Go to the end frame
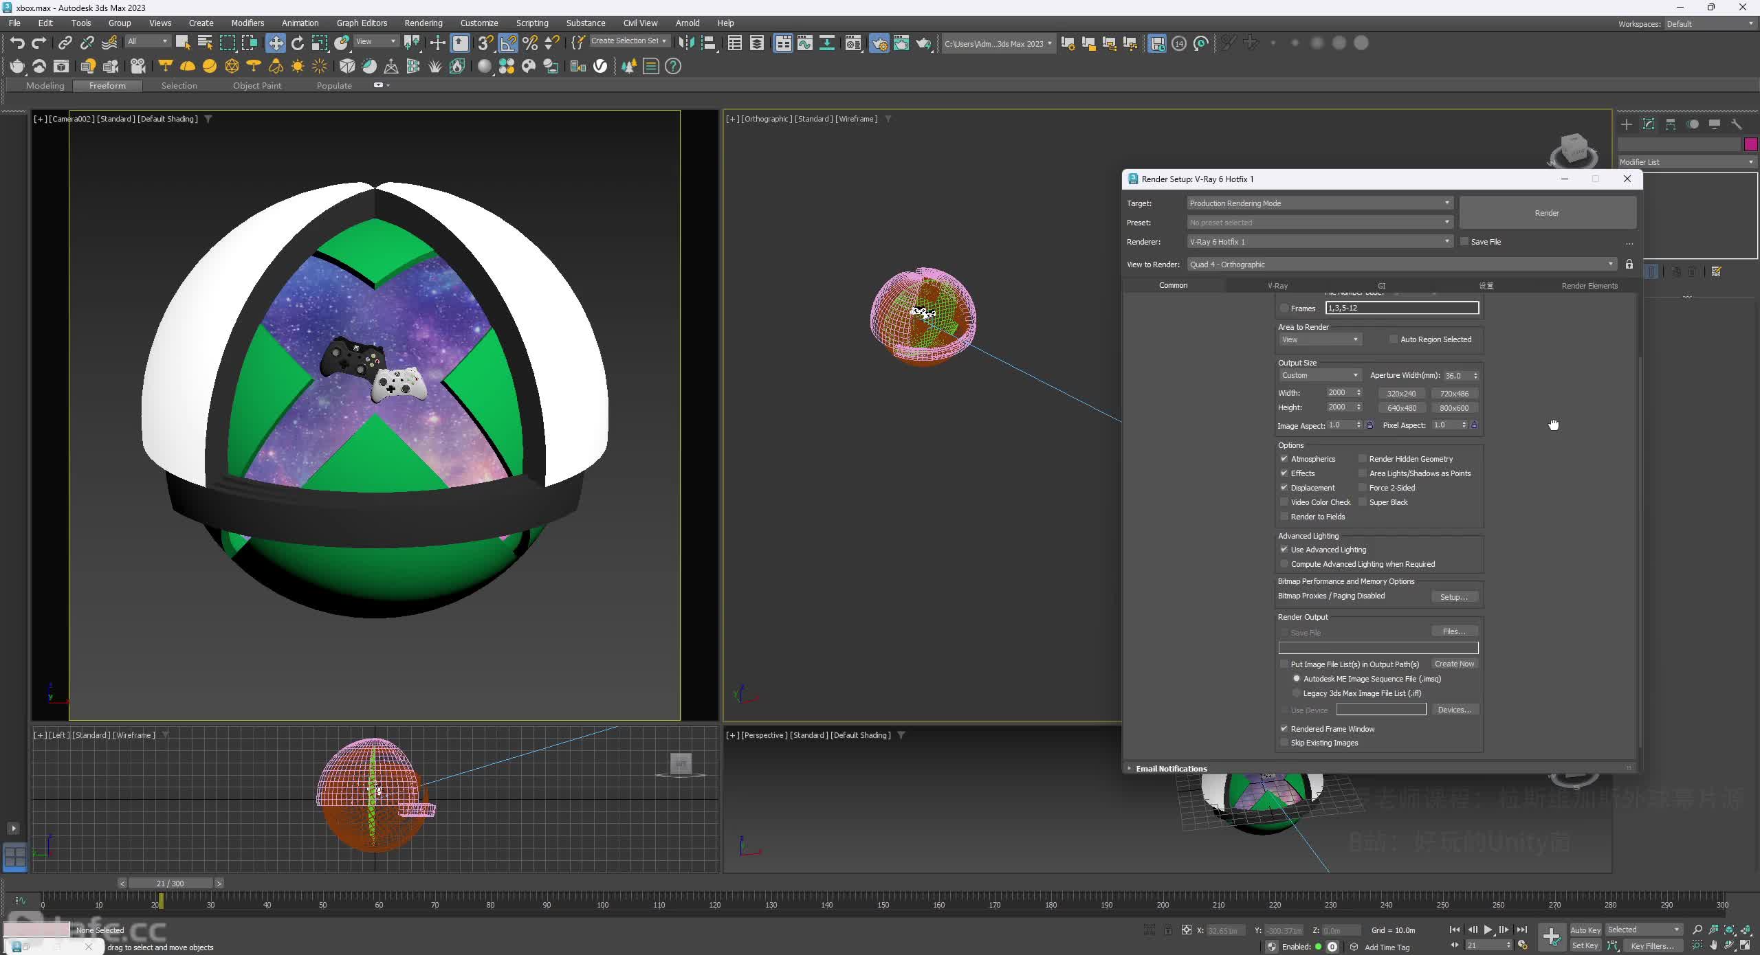This screenshot has width=1760, height=955. (x=1521, y=930)
